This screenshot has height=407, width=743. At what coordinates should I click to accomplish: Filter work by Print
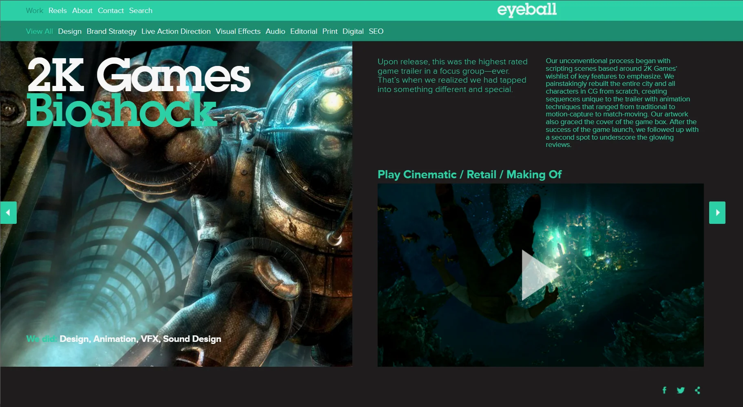(x=330, y=31)
